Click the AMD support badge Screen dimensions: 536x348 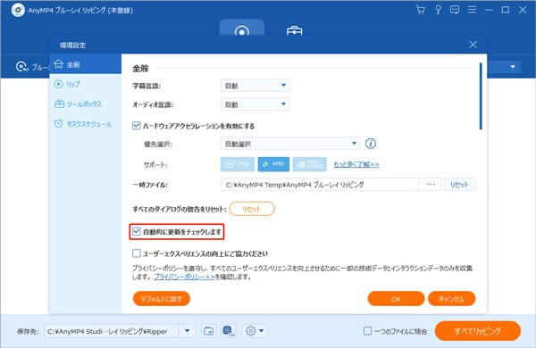click(273, 164)
